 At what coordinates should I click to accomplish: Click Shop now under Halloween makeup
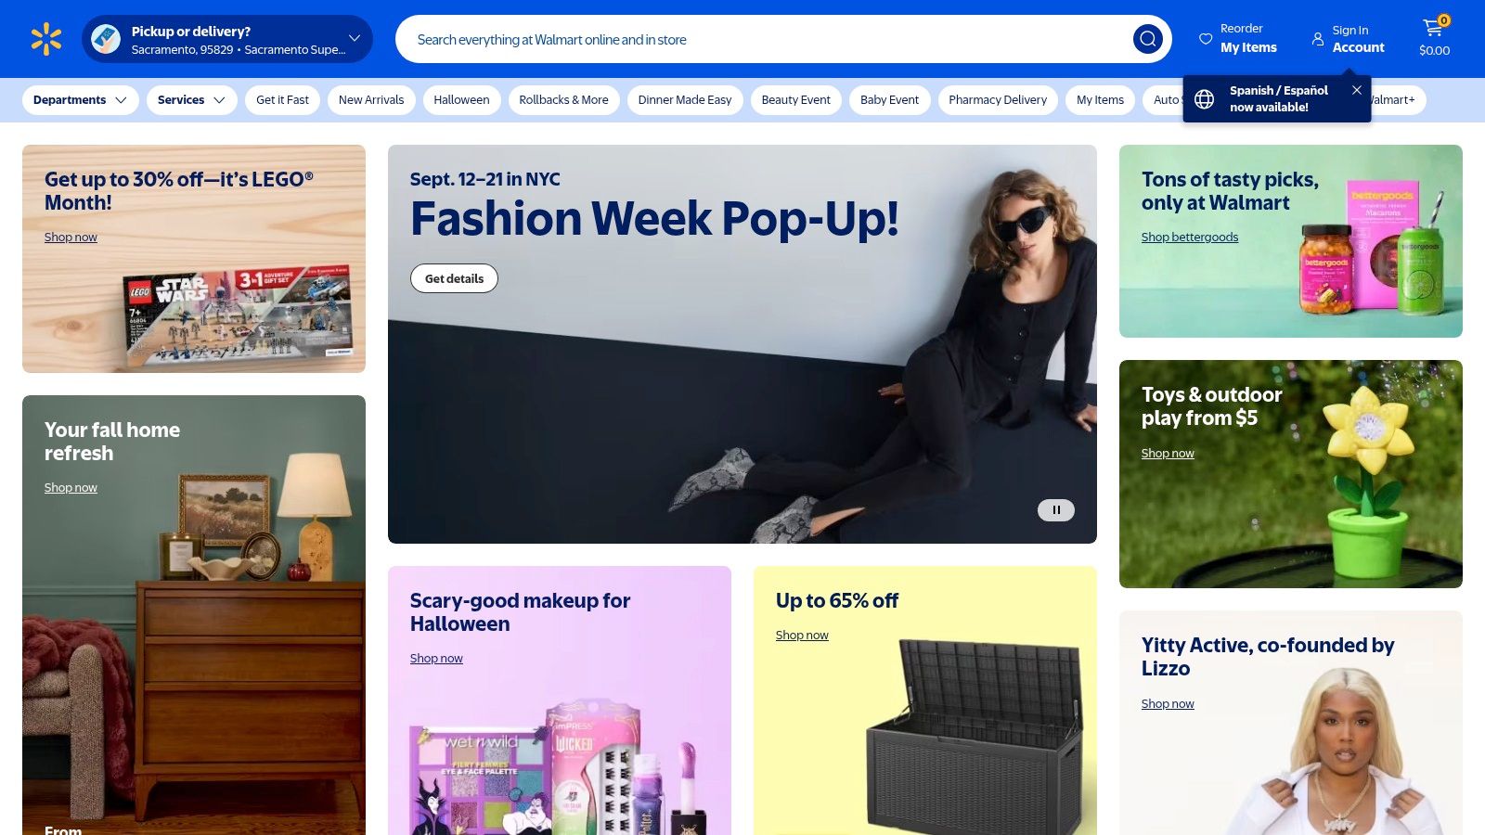tap(436, 659)
